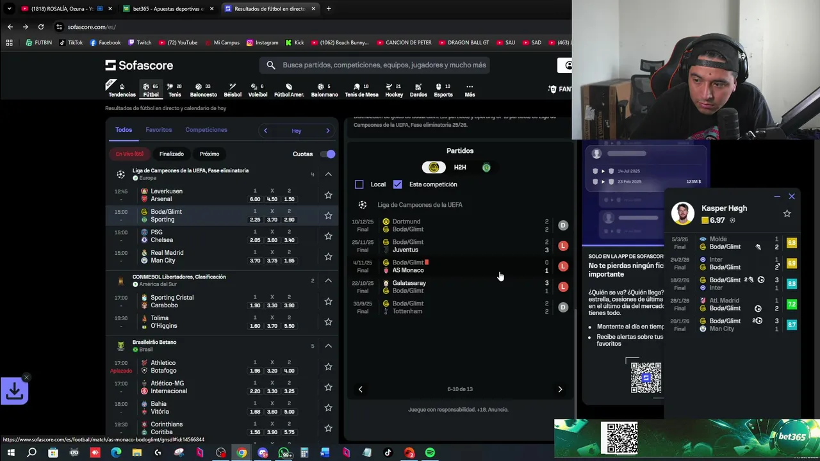This screenshot has width=820, height=461.
Task: Open the Twitch bookmark
Action: coord(140,43)
